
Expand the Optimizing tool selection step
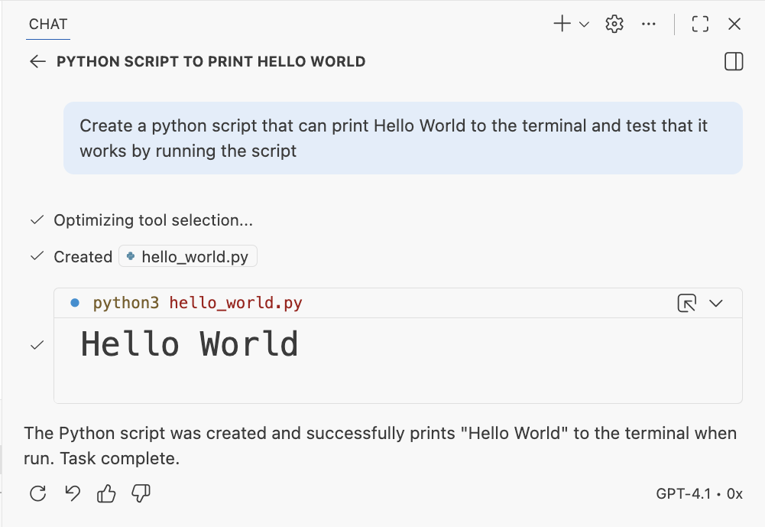pyautogui.click(x=153, y=220)
